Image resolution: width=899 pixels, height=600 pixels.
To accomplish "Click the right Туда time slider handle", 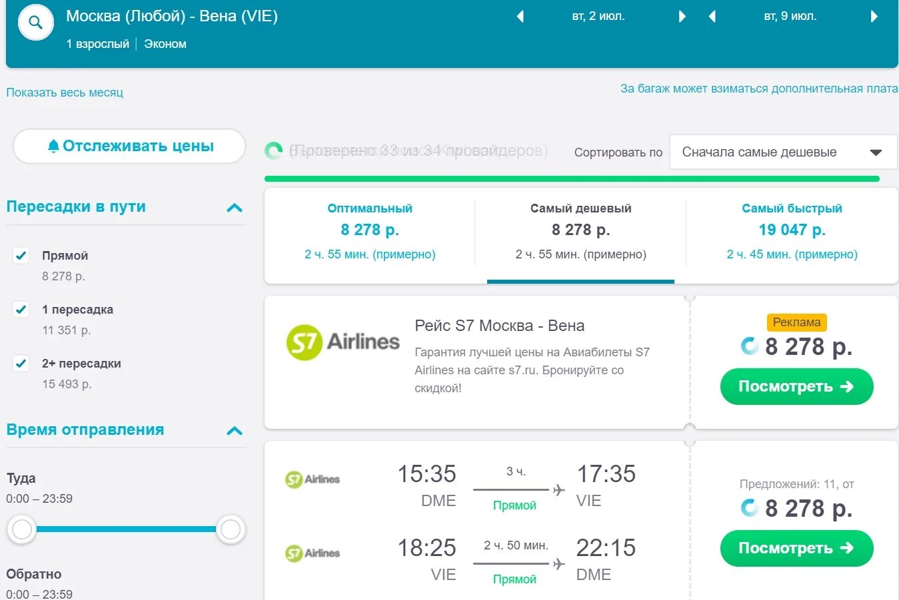I will (x=231, y=529).
